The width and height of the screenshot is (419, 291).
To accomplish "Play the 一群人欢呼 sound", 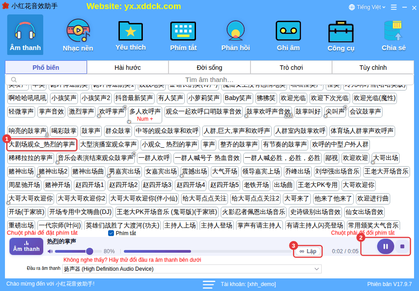I will (154, 158).
